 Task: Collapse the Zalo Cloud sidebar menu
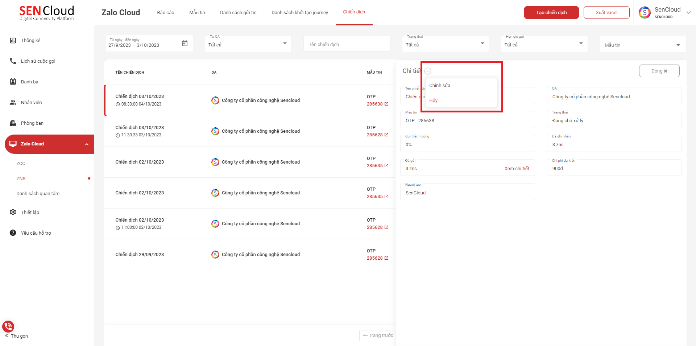87,144
